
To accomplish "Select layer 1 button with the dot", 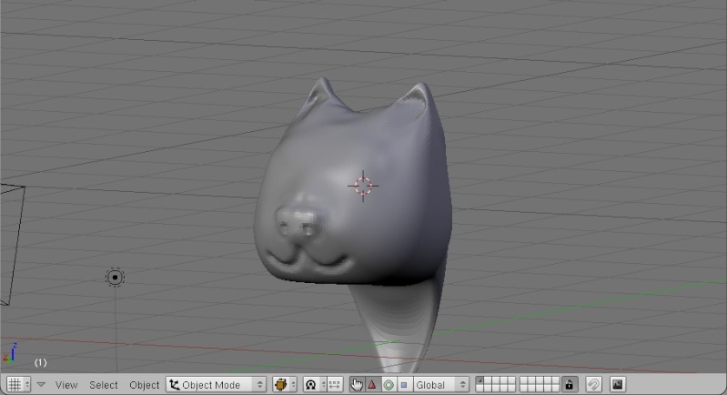I will [x=480, y=380].
